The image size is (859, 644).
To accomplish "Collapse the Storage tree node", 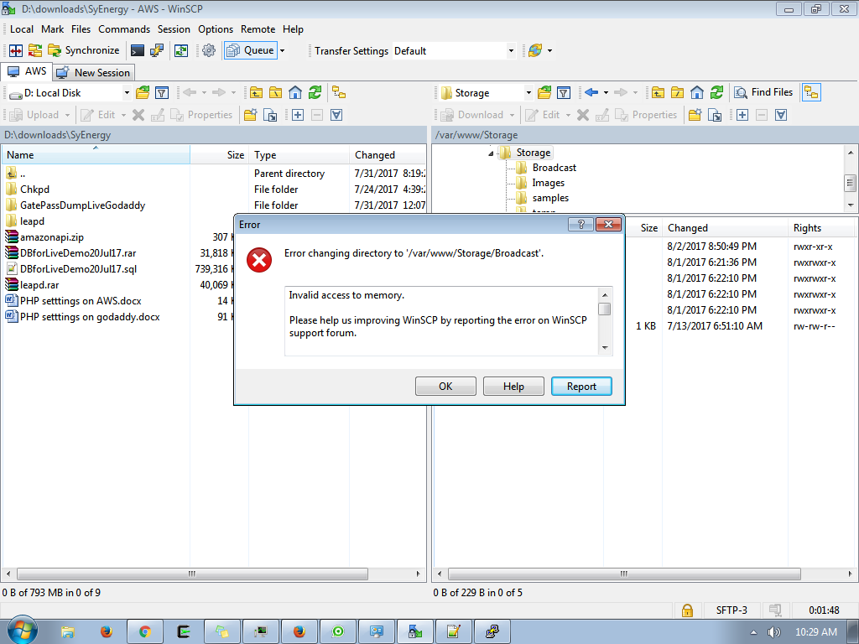I will point(491,153).
